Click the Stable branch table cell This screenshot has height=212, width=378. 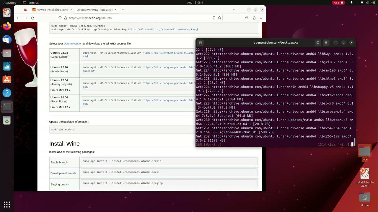65,162
